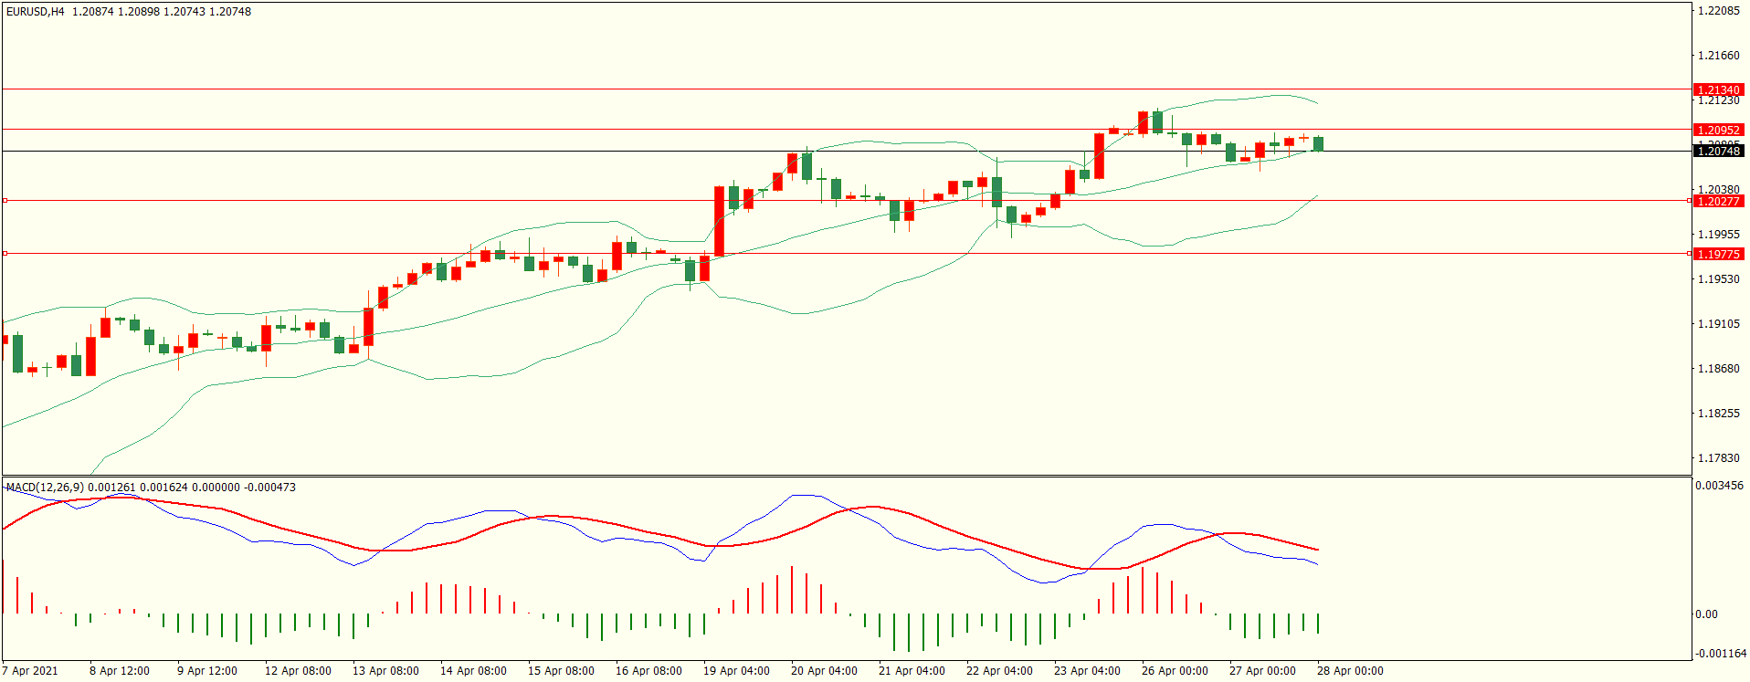Click left anchor handle of 1.19775 line

coord(5,253)
